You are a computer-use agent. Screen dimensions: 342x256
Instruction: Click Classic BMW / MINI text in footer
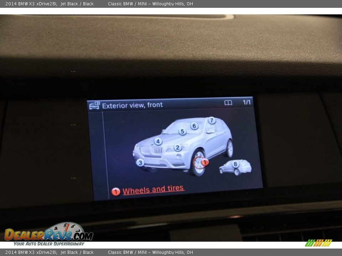tap(129, 252)
